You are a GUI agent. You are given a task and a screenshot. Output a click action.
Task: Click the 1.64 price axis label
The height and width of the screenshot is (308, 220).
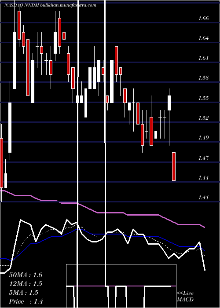[x=203, y=38]
